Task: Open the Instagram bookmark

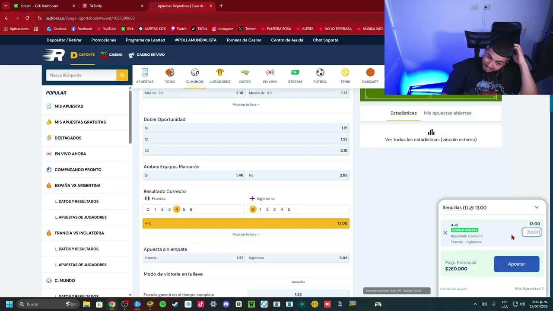Action: pos(222,29)
